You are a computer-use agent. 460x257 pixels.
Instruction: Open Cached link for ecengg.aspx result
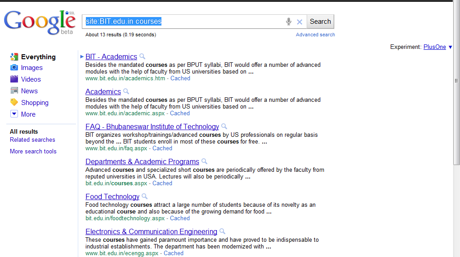[x=174, y=253]
